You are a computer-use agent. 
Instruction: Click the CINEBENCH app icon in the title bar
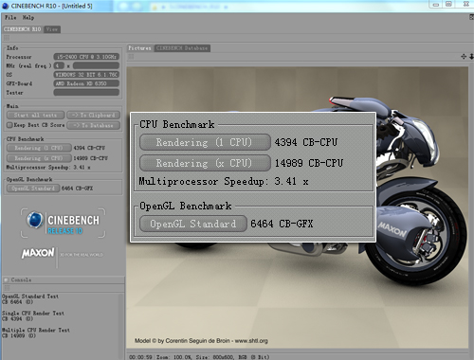pyautogui.click(x=6, y=6)
